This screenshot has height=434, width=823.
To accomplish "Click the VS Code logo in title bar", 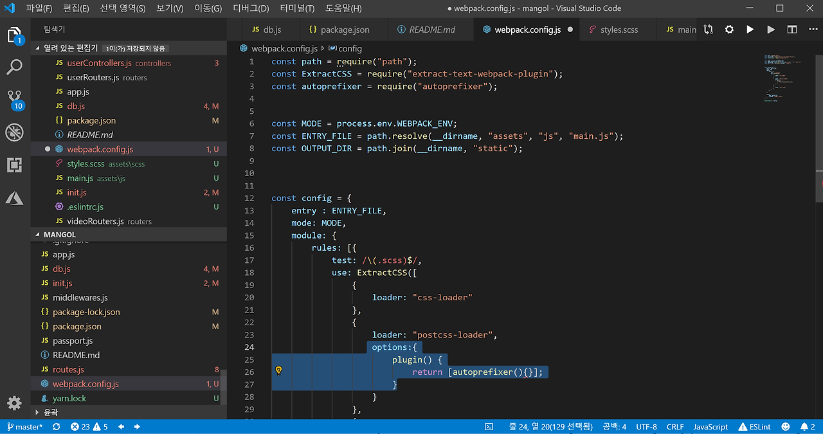I will pyautogui.click(x=9, y=8).
